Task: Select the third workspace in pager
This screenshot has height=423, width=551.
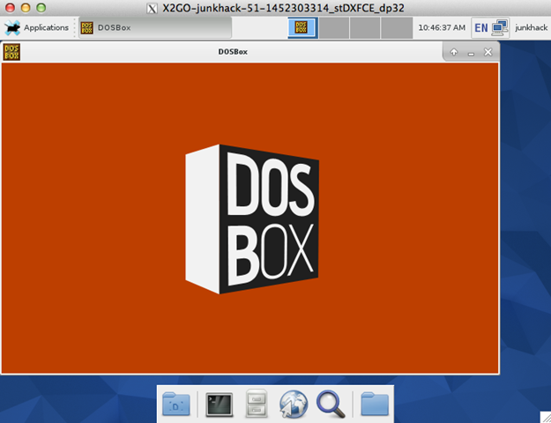Action: pos(364,27)
